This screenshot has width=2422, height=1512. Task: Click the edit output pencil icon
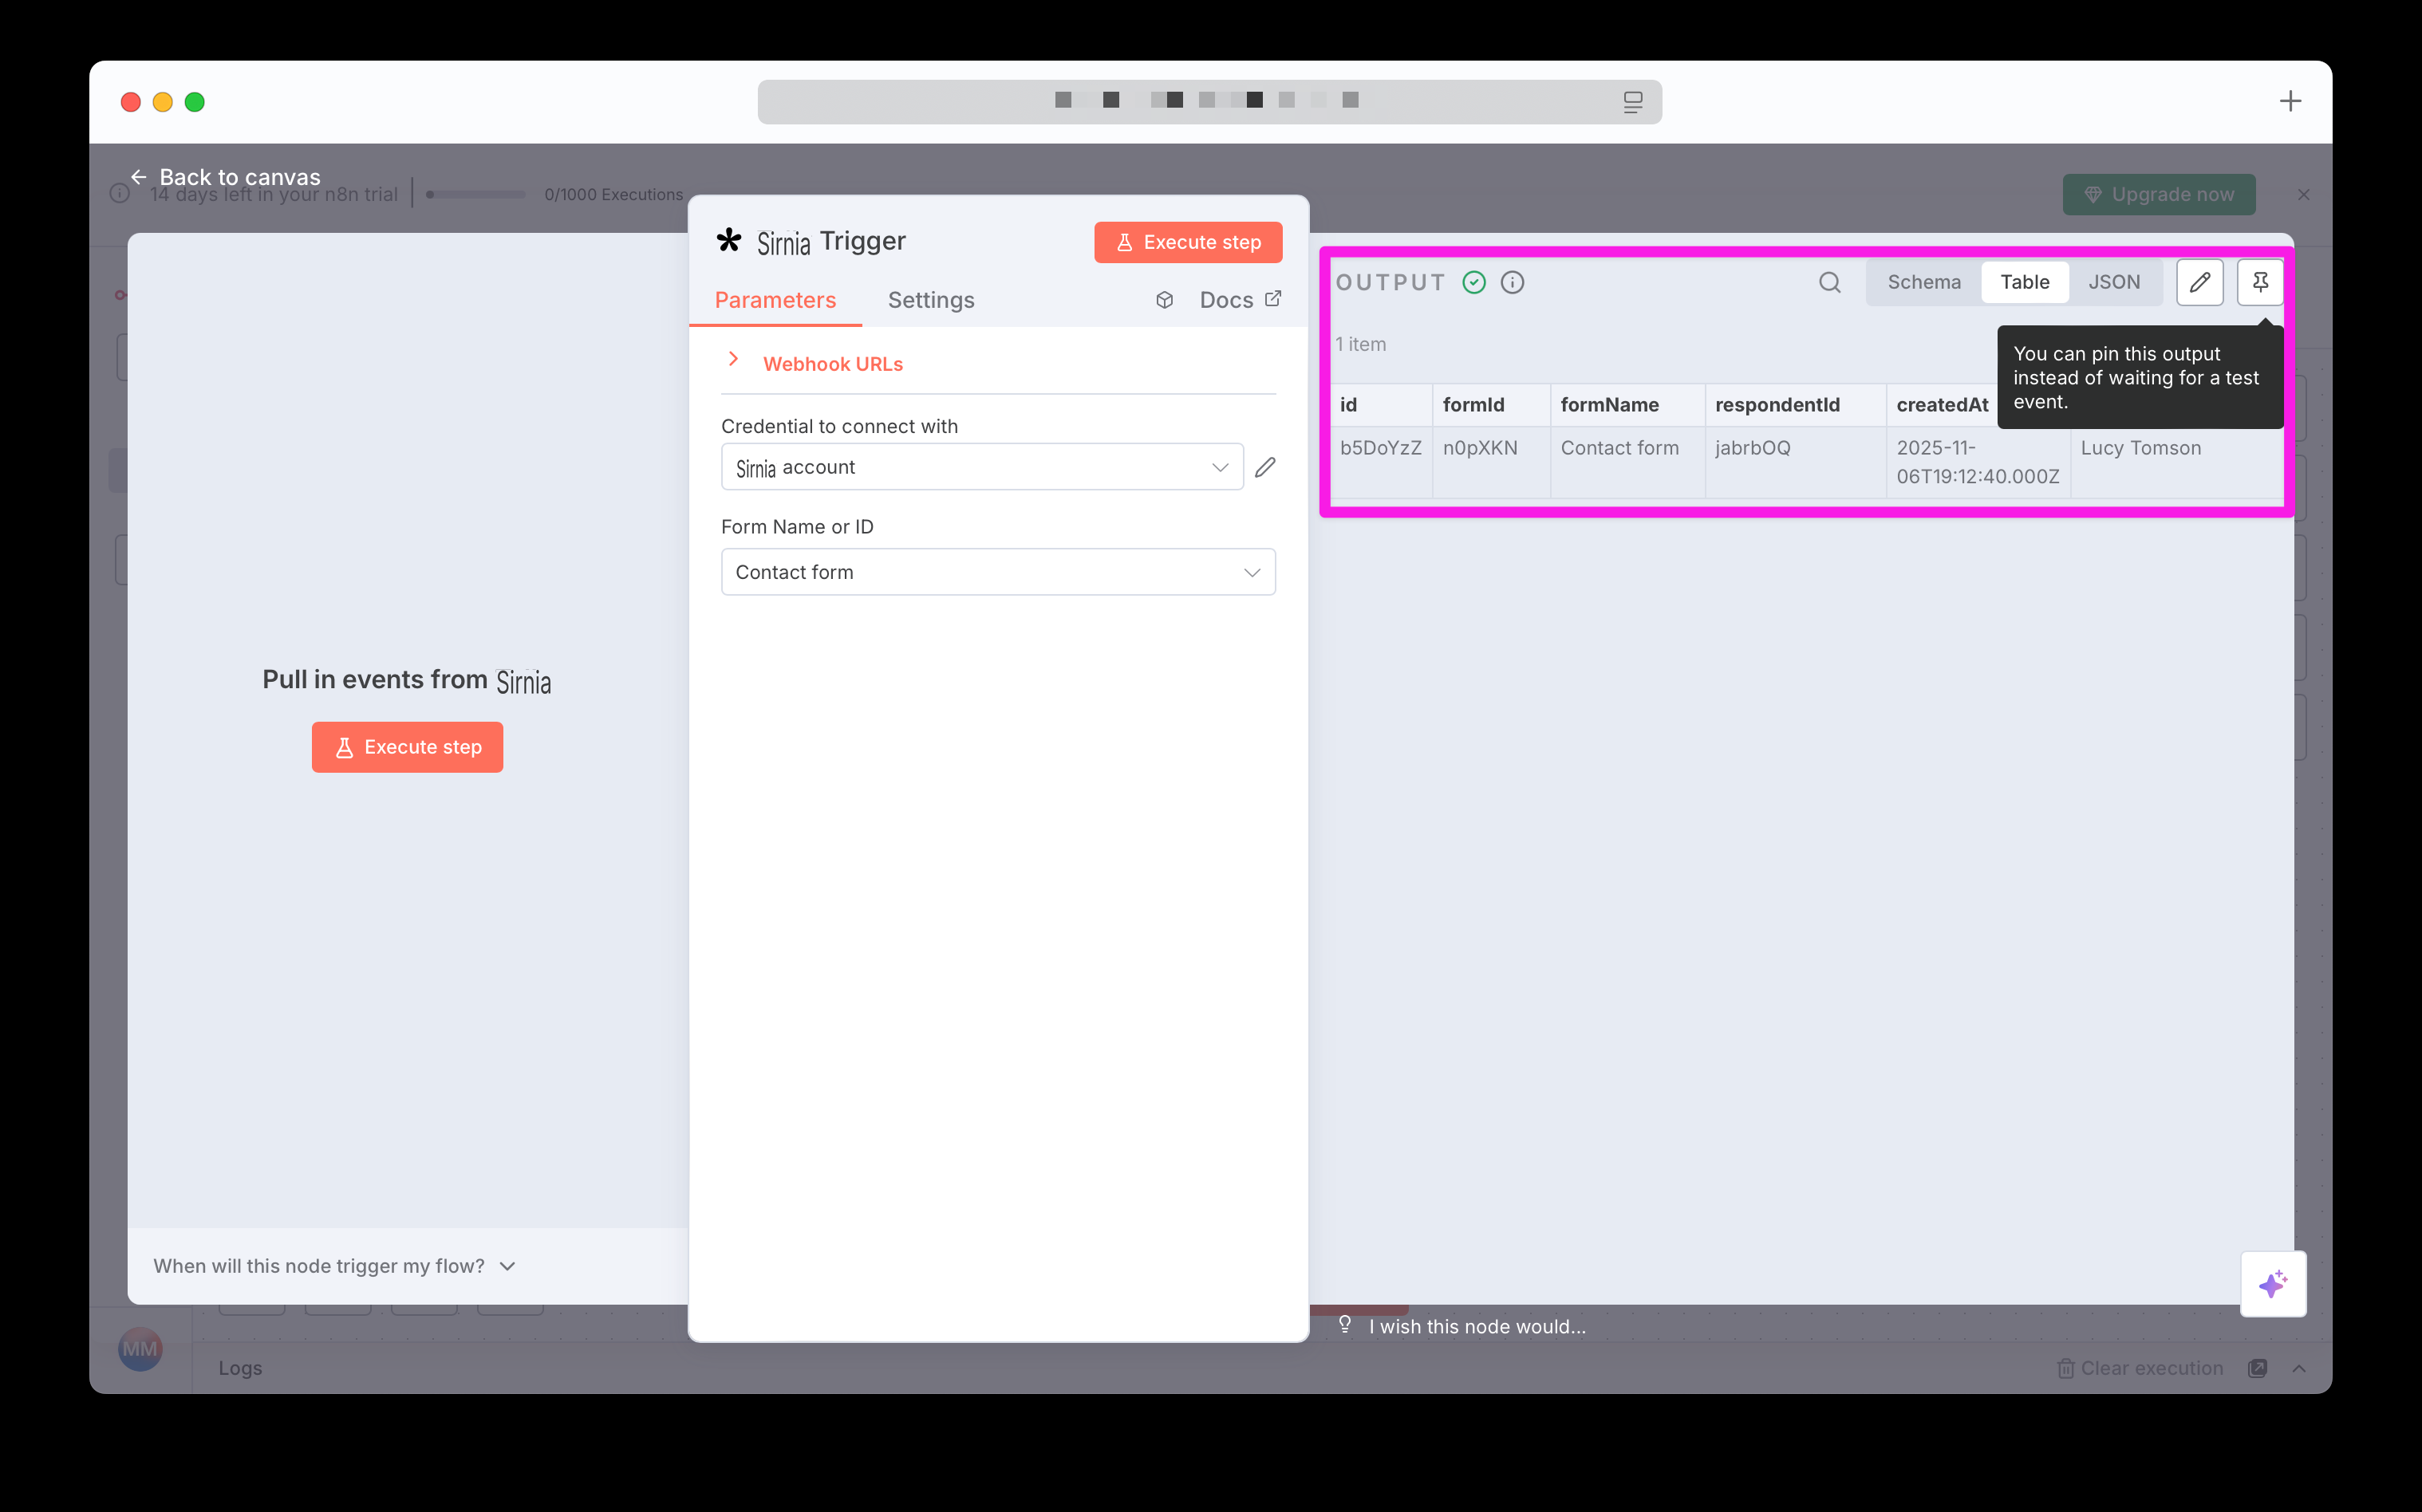[2199, 282]
